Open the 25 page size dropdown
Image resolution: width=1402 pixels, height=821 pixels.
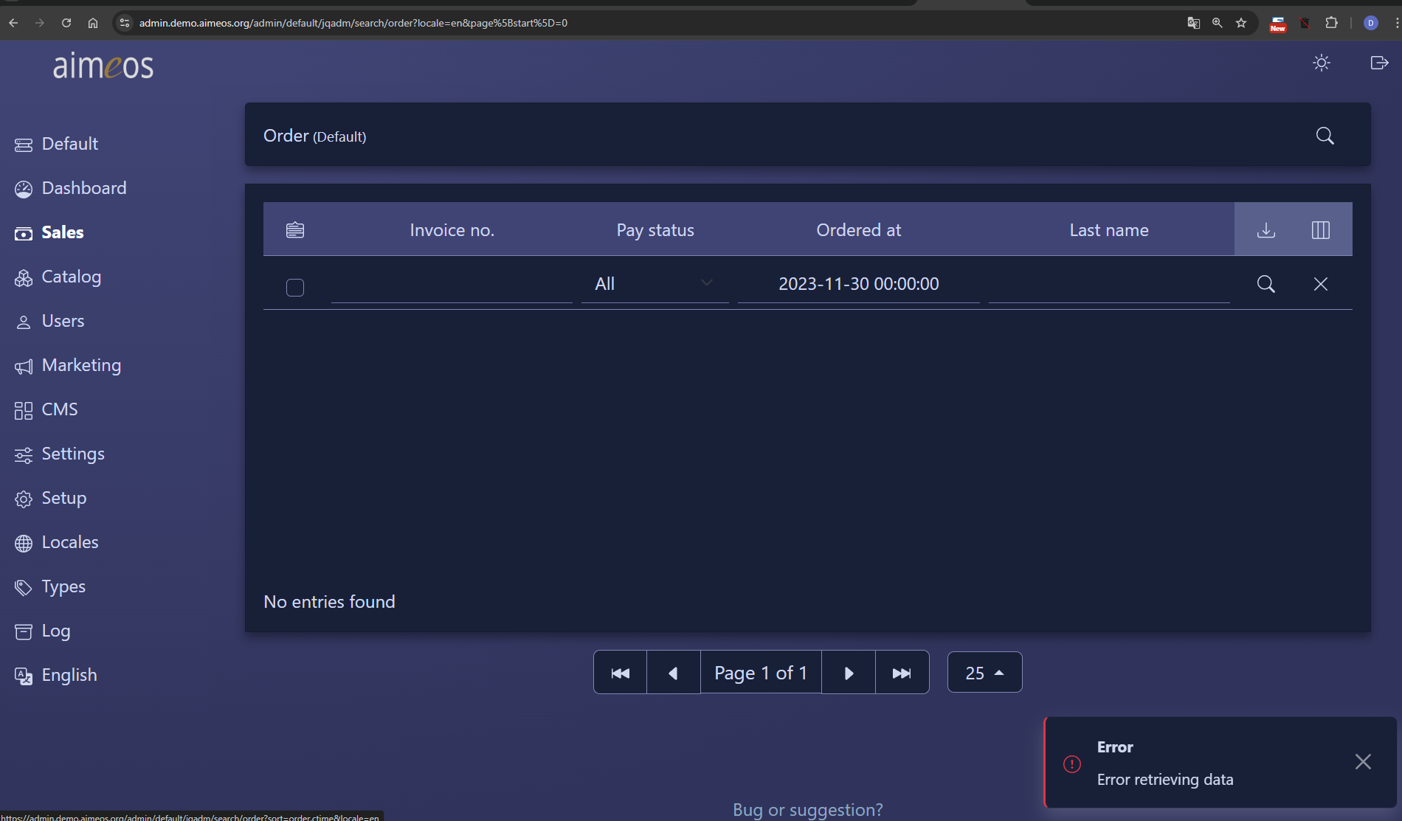coord(985,673)
